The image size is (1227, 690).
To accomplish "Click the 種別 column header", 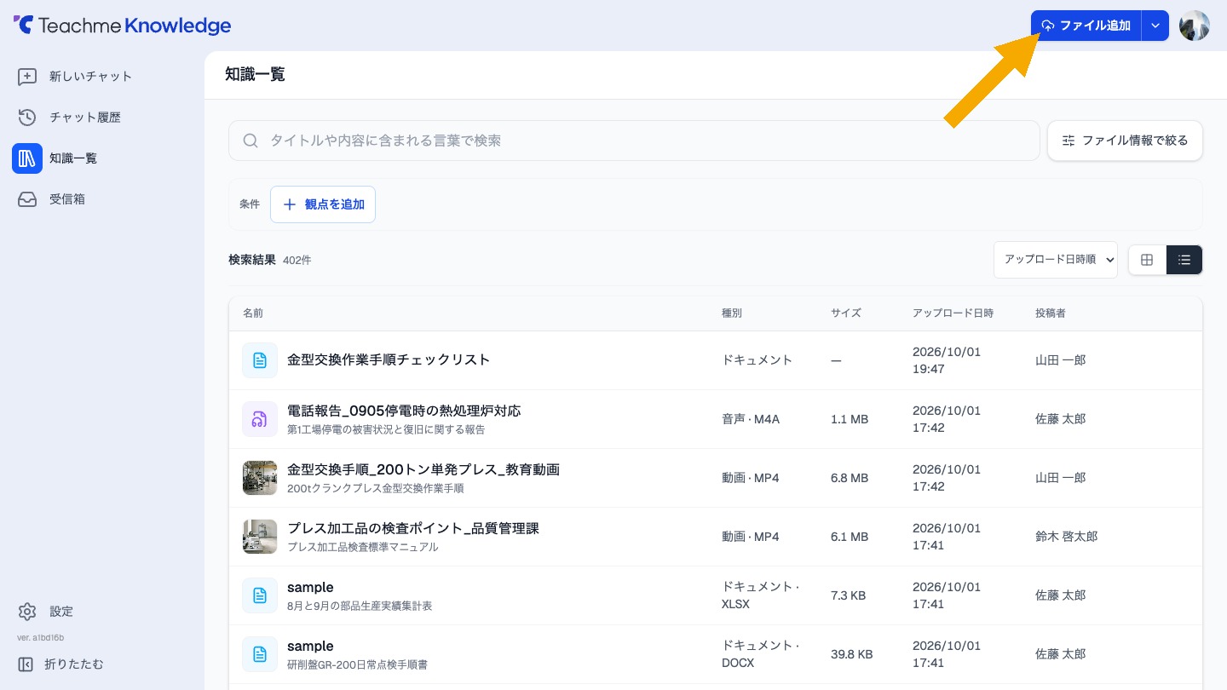I will [x=732, y=313].
